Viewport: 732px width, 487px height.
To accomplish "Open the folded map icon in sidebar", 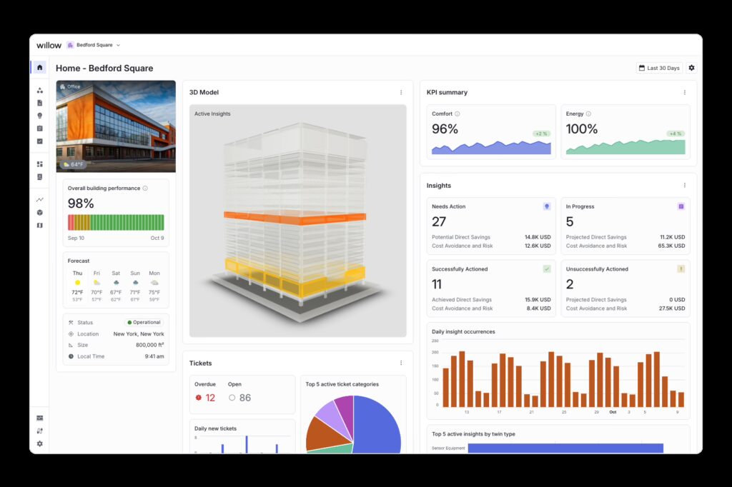I will (x=40, y=226).
